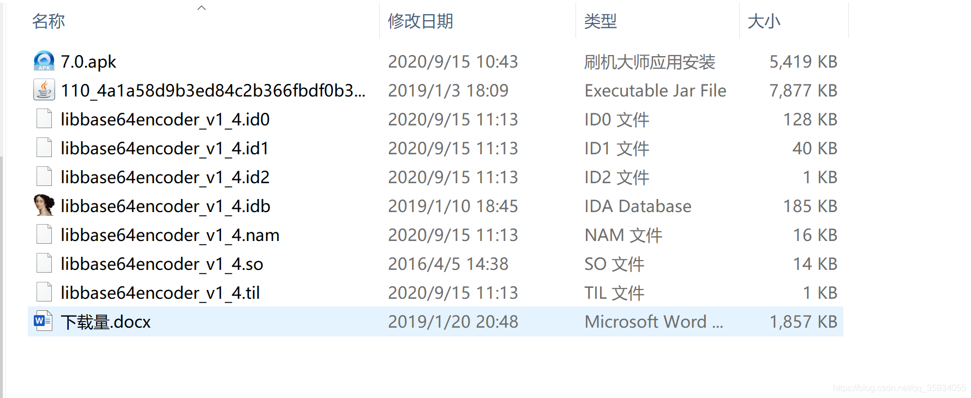Click the blank icon of libbase64encoder_v1_4.nam
The height and width of the screenshot is (398, 971).
point(44,234)
